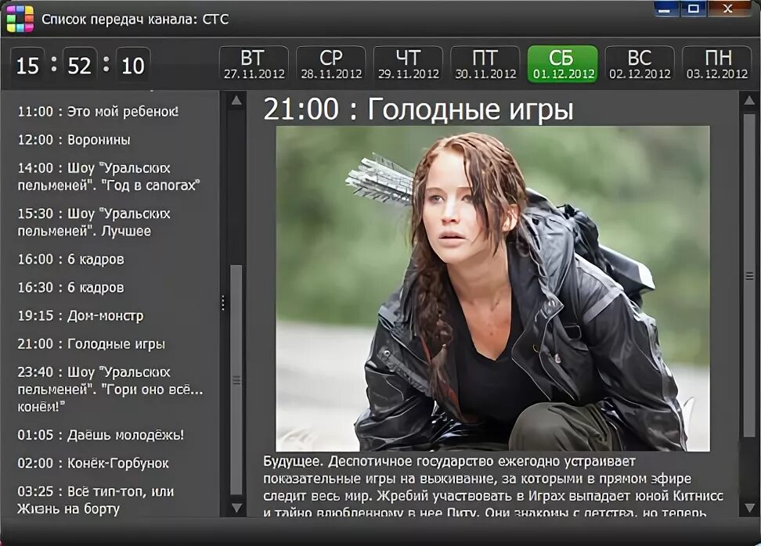Image resolution: width=761 pixels, height=546 pixels.
Task: Click the movie description text paragraph
Action: click(x=493, y=486)
